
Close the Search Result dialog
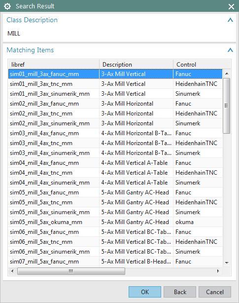pos(231,6)
